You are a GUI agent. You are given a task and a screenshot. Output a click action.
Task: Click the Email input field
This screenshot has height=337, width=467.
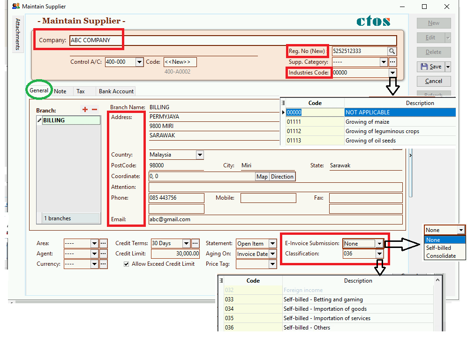275,219
